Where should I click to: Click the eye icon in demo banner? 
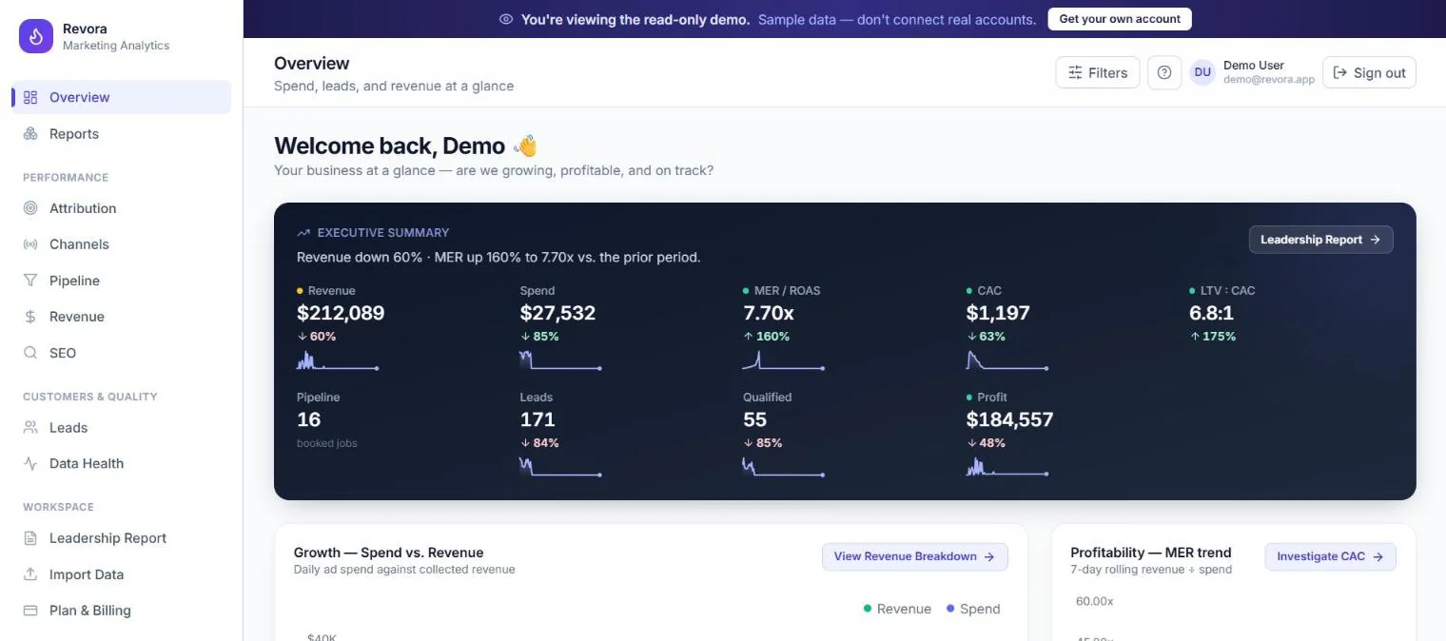point(506,19)
